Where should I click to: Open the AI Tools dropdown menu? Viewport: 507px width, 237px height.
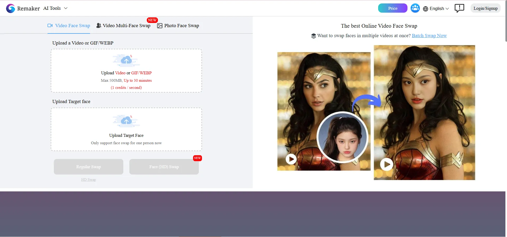point(55,8)
